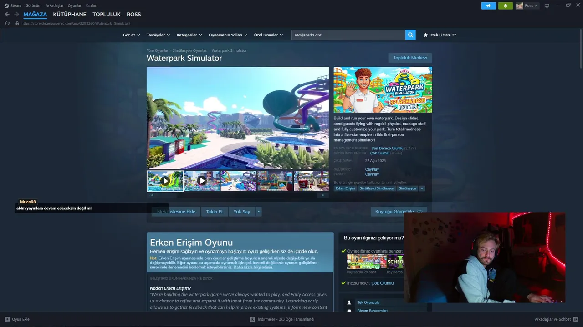Select the Sürükleyici Simülasyon tag
583x327 pixels.
(377, 188)
